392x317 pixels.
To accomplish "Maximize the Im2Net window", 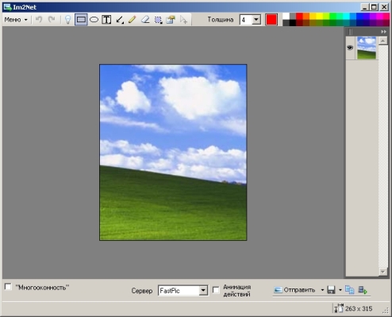I will (x=374, y=7).
